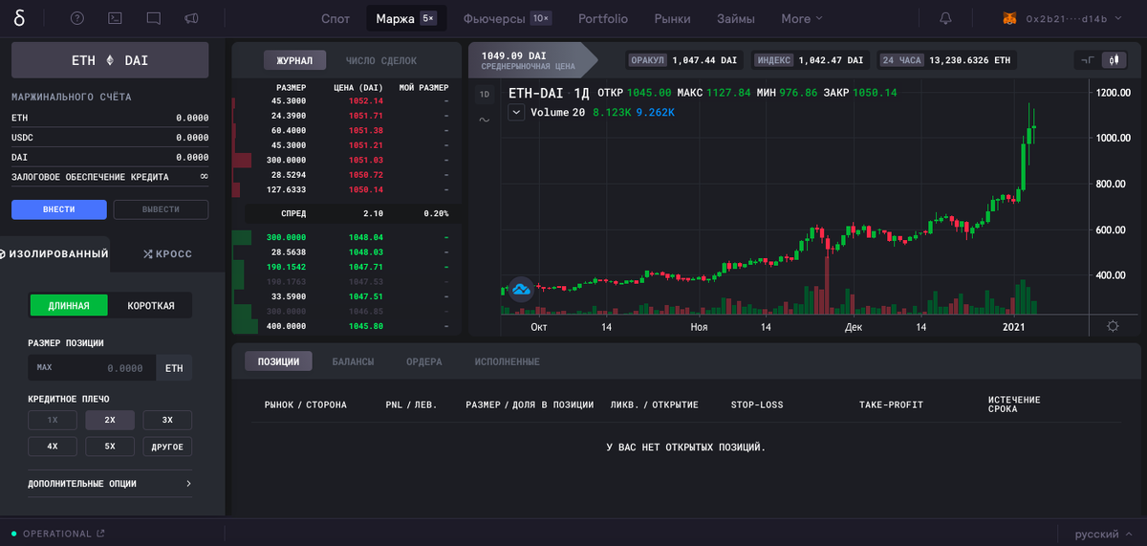Click the ИНДЕКС 1,042.47 DAI price badge
This screenshot has height=546, width=1147.
[810, 59]
